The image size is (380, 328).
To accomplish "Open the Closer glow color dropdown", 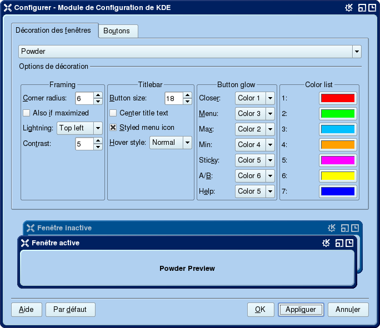I will click(x=254, y=98).
